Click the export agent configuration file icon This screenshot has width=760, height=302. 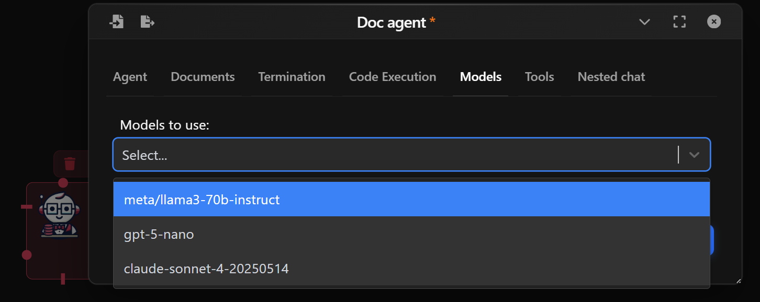click(147, 21)
